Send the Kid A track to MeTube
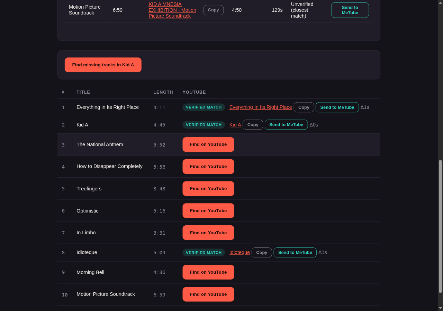The image size is (443, 311). (x=286, y=125)
